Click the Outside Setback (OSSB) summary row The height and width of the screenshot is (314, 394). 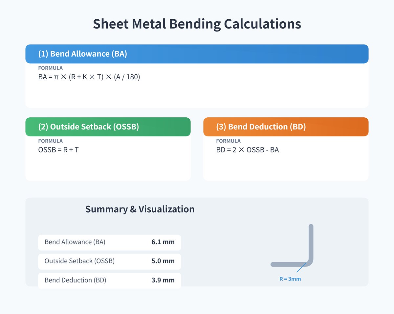point(110,261)
